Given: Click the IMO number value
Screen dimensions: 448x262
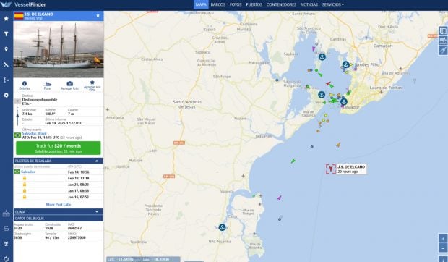Looking at the screenshot, I should pyautogui.click(x=74, y=228).
